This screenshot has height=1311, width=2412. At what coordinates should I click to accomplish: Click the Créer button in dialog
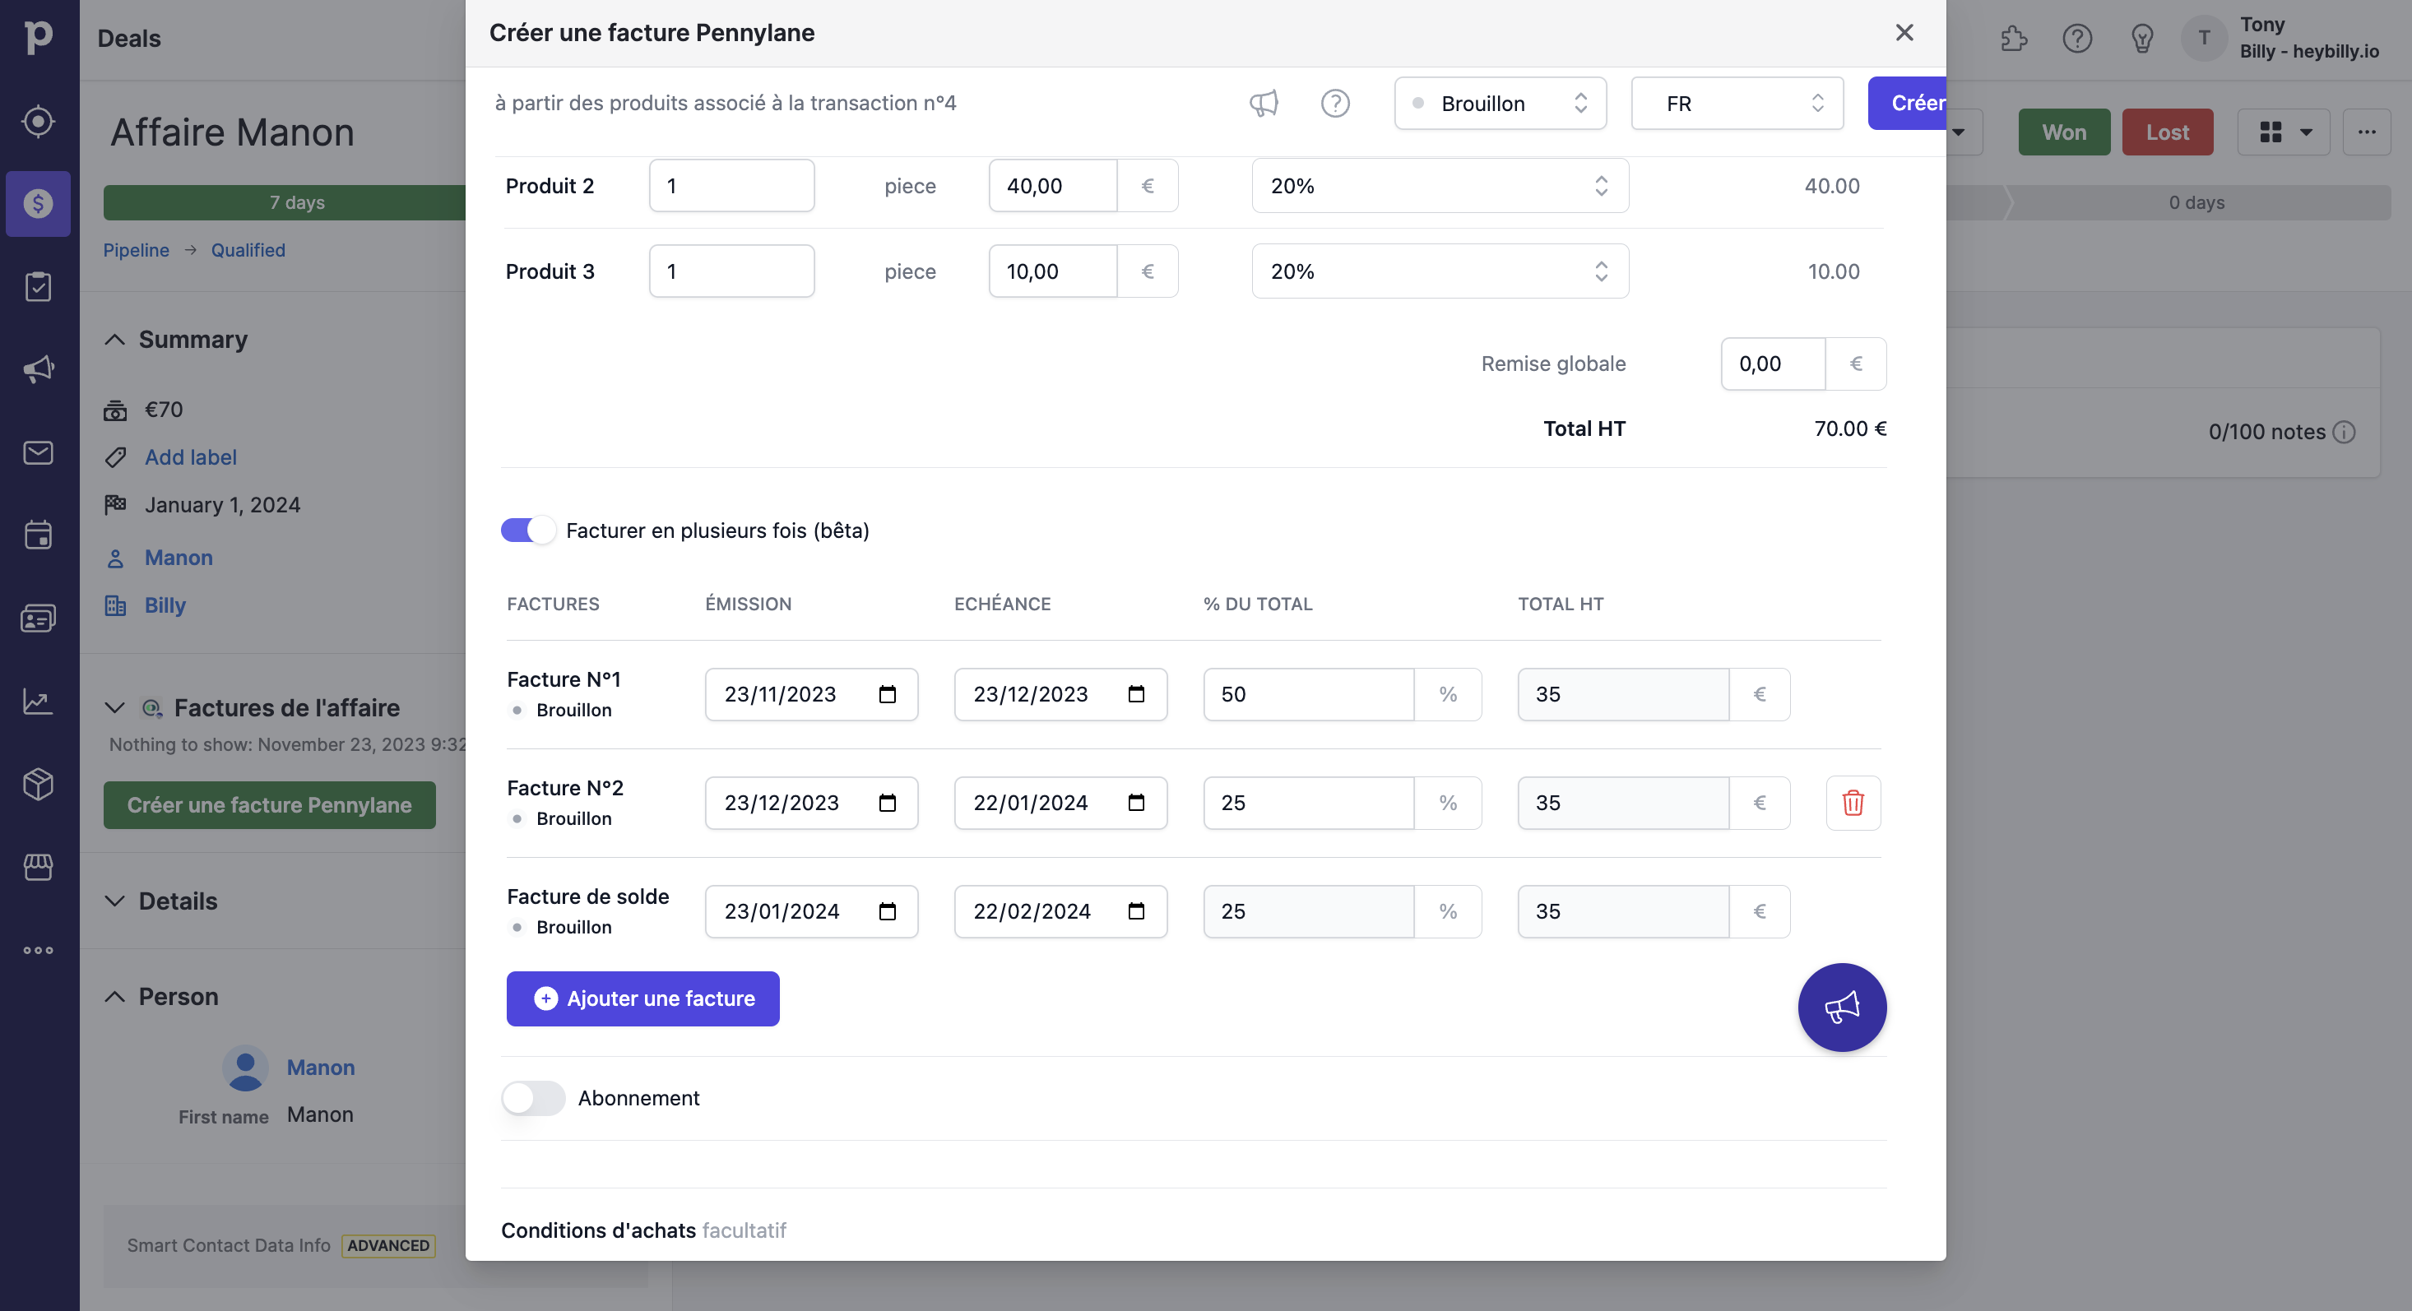[x=1908, y=103]
